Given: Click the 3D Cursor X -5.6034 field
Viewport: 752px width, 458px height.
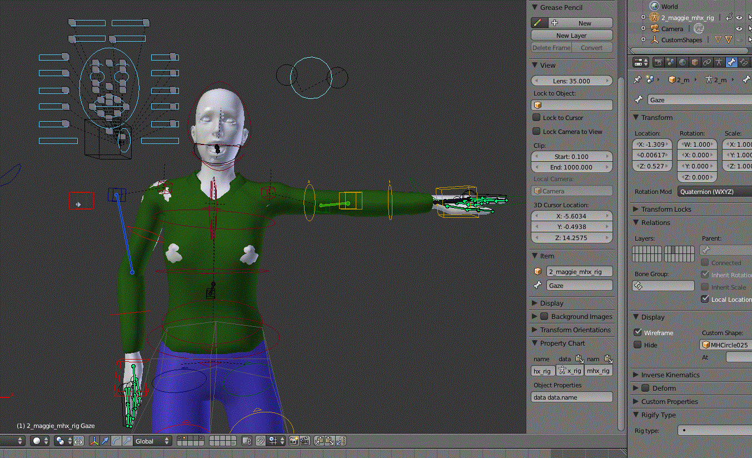Looking at the screenshot, I should [572, 216].
